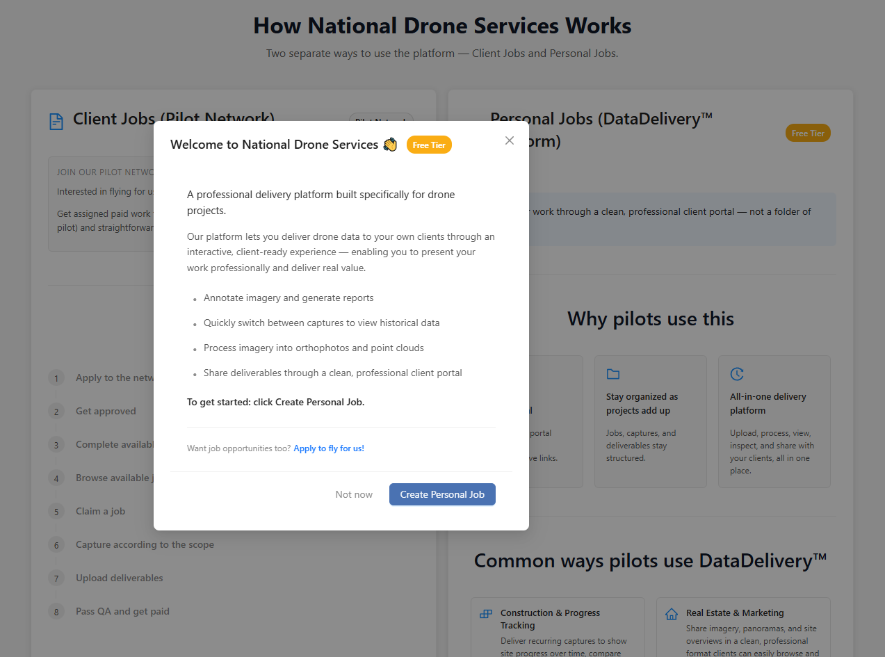Select step 6 Capture according to the scope
This screenshot has width=885, height=657.
click(131, 544)
